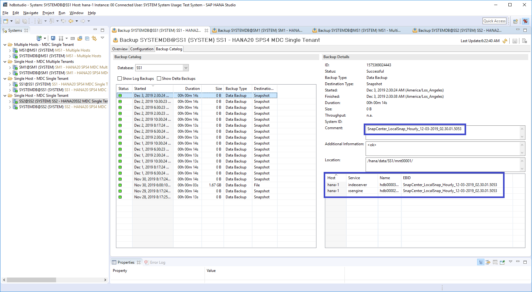The width and height of the screenshot is (532, 292).
Task: Enable Show Delta Backups checkbox
Action: click(x=159, y=79)
